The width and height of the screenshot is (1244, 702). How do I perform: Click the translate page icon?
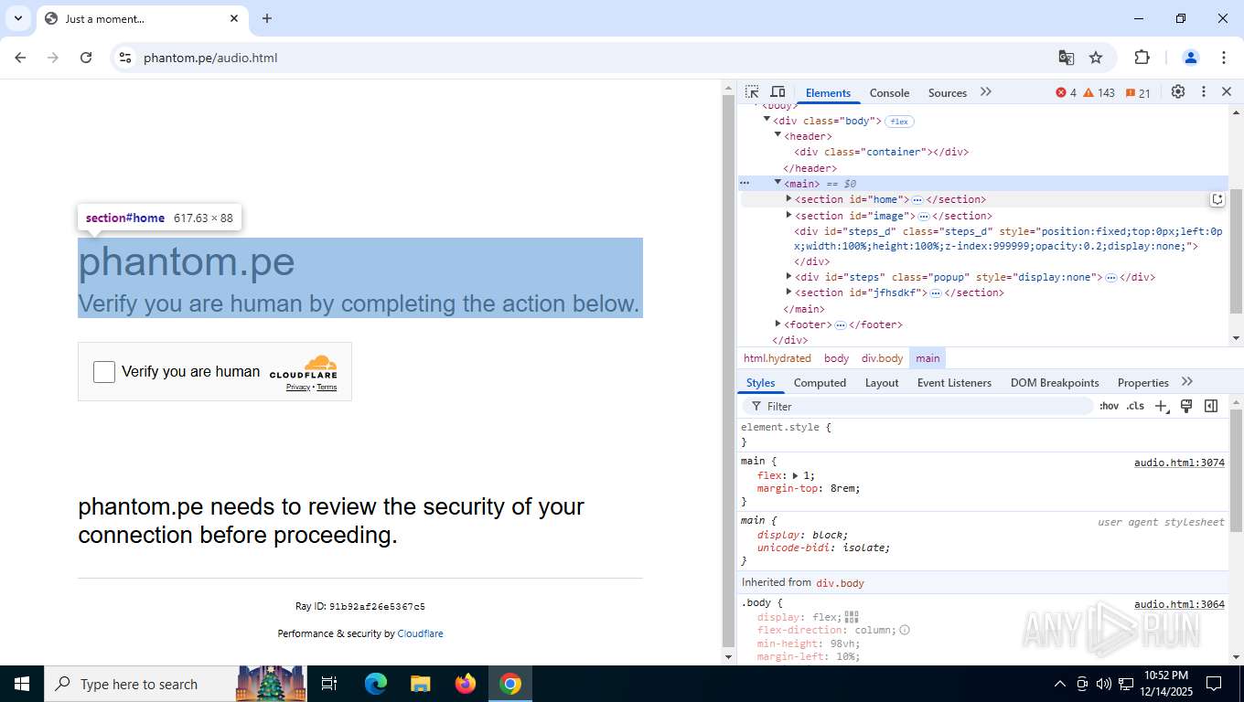[x=1067, y=58]
